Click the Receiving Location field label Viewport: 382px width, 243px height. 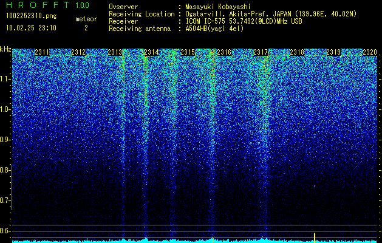point(142,14)
